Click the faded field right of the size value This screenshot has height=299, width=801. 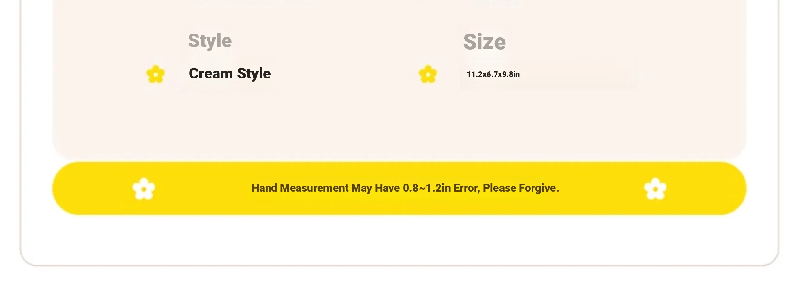point(579,73)
